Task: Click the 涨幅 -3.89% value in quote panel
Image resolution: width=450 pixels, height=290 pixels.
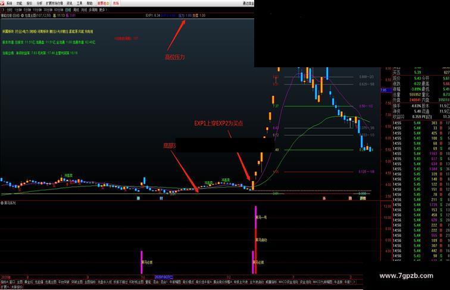Action: pyautogui.click(x=416, y=89)
